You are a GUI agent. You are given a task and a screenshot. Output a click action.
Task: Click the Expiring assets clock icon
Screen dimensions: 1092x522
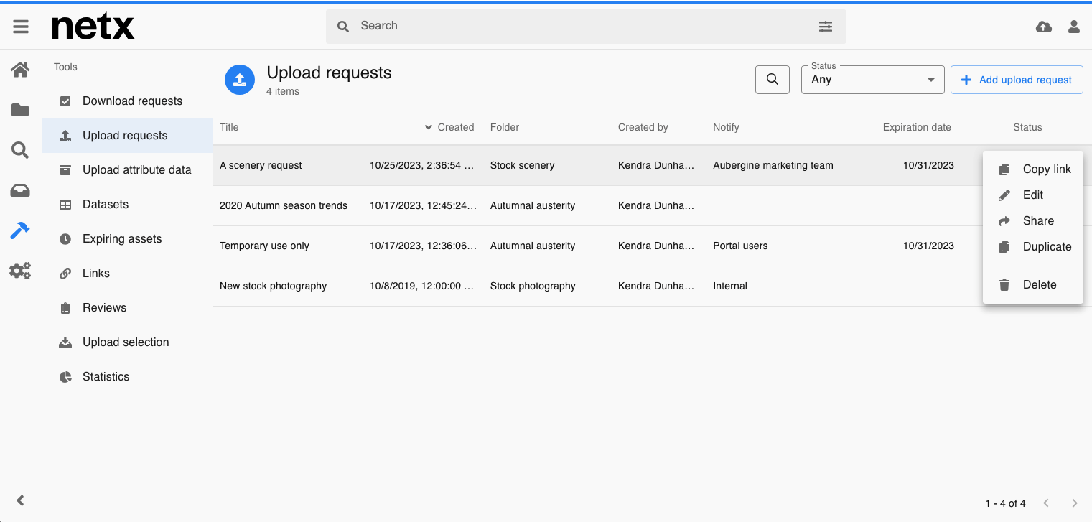[65, 239]
